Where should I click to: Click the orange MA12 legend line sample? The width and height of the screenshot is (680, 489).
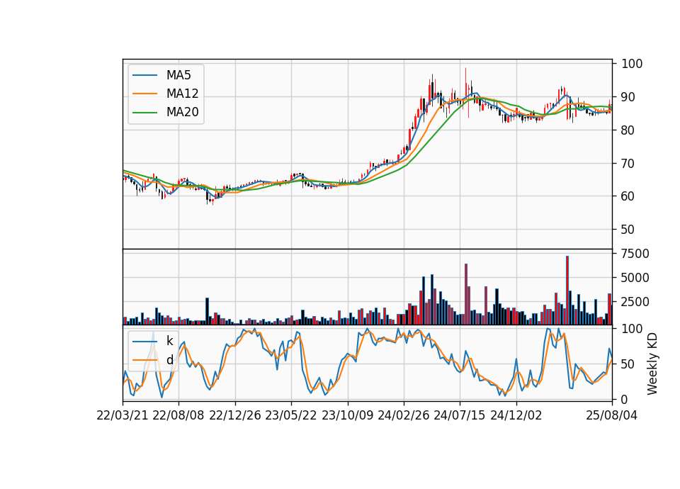click(x=144, y=94)
